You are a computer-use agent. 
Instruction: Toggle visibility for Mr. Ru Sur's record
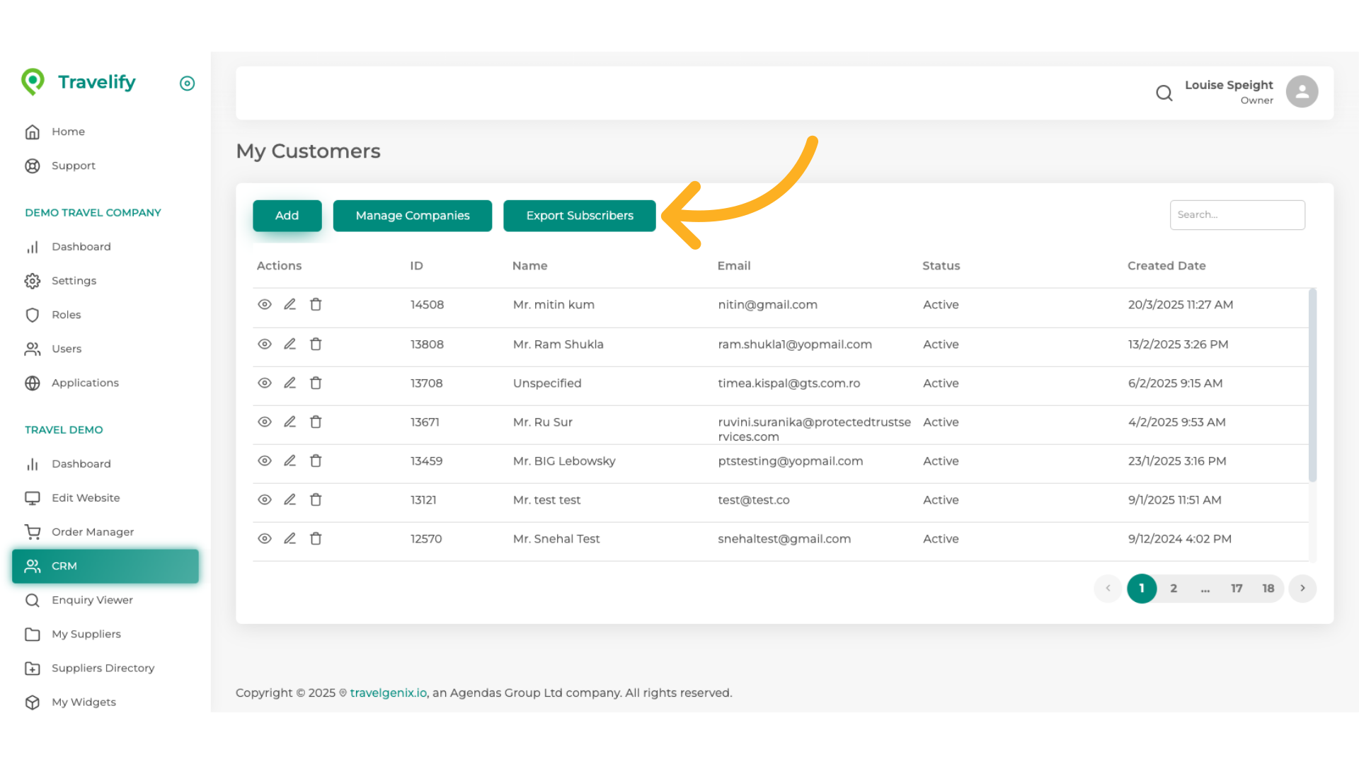264,422
